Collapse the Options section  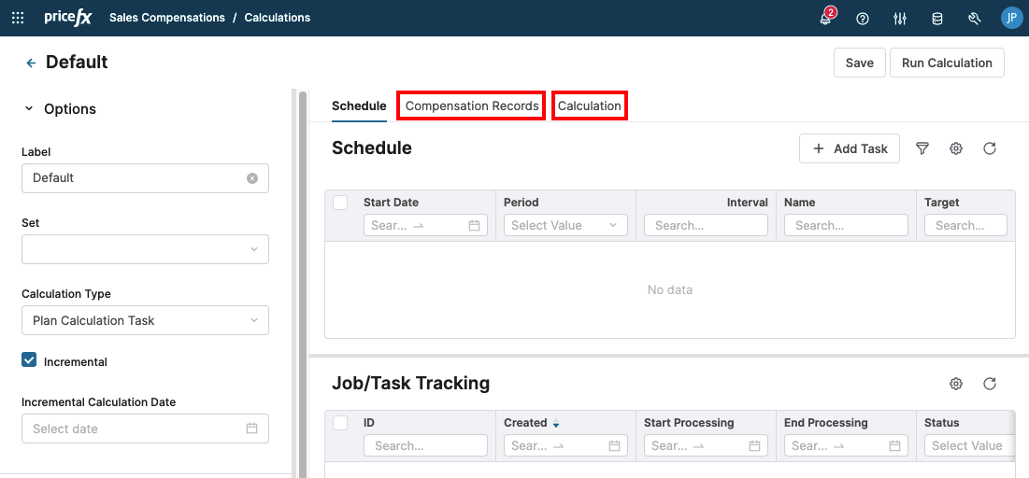click(x=29, y=109)
